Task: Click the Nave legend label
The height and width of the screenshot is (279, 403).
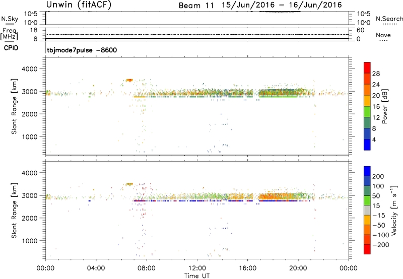Action: click(x=383, y=35)
